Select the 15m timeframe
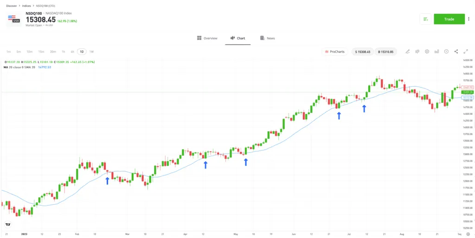This screenshot has height=238, width=475. point(41,52)
